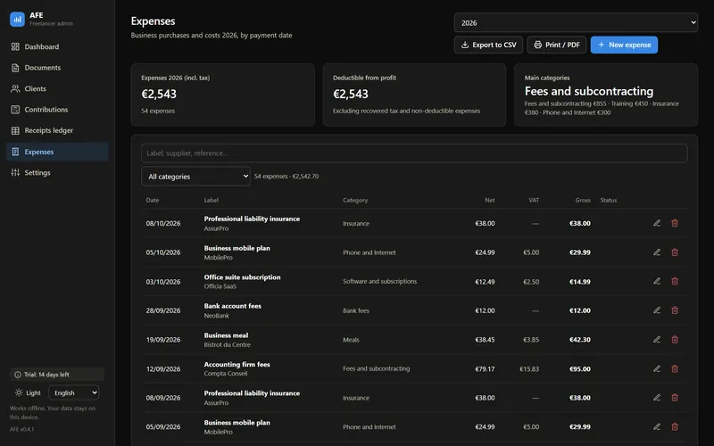Delete the Accounting firm fees expense

(x=675, y=368)
